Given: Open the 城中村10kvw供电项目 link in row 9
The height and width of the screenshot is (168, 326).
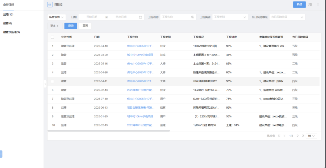Looking at the screenshot, I should click(x=140, y=116).
